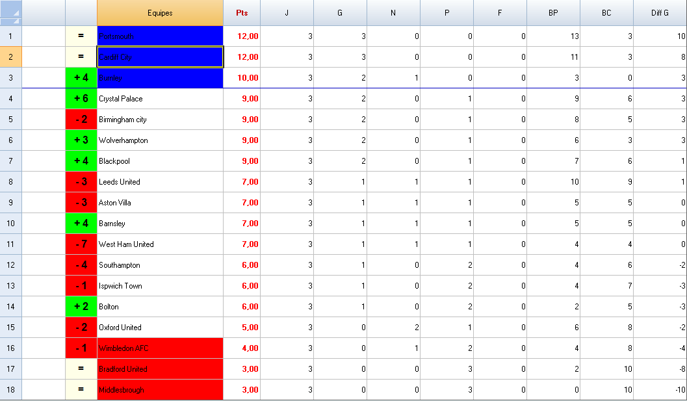
Task: Select Portsmouth's BP value 13
Action: (x=553, y=36)
